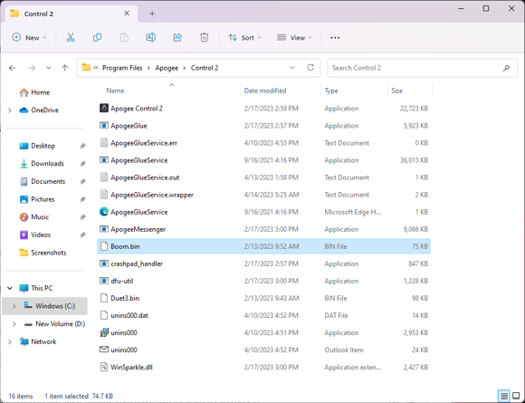Click the Edge icon of ApogeeGlueService
Viewport: 525px width, 403px height.
[x=104, y=212]
